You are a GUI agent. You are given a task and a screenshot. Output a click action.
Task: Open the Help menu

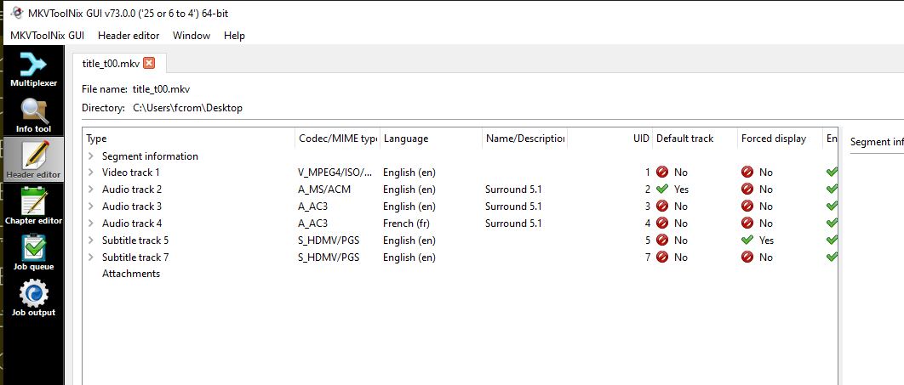click(235, 36)
